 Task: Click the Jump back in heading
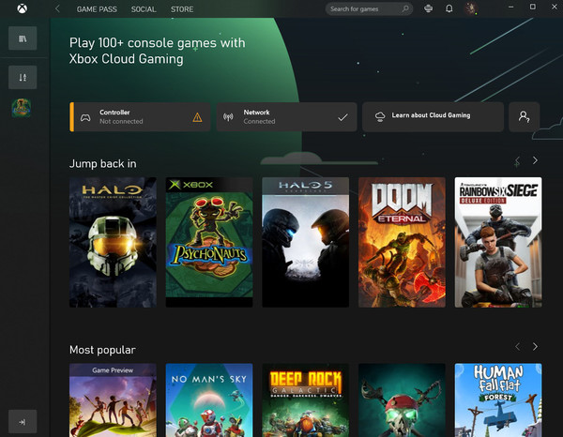pyautogui.click(x=102, y=163)
